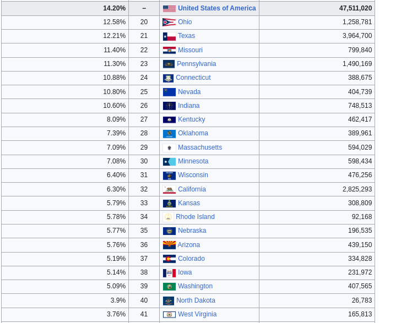This screenshot has height=323, width=401.
Task: Open the United States flag image
Action: [x=169, y=9]
